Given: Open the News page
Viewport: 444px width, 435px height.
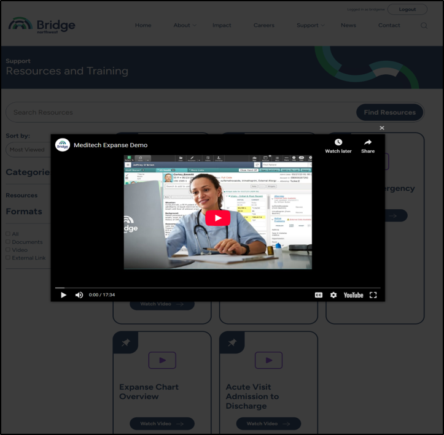Looking at the screenshot, I should [348, 25].
